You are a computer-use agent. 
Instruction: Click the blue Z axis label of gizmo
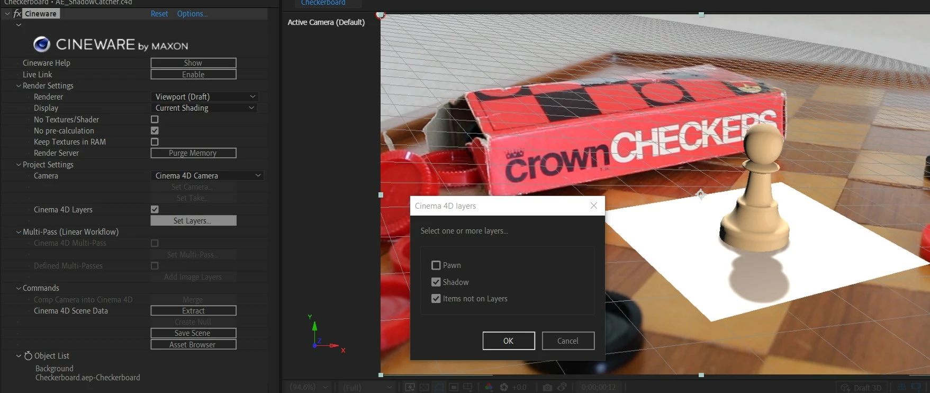[x=319, y=341]
